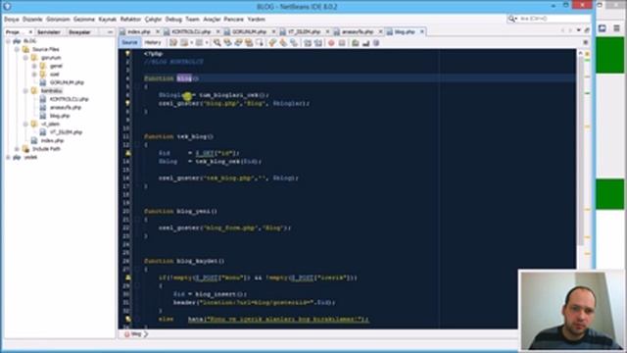Click the Find Selection magnifier icon
Viewport: 627px width, 353px height.
(217, 42)
